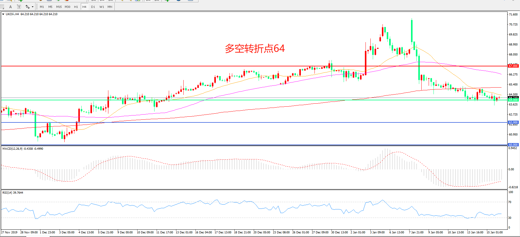This screenshot has width=520, height=237.
Task: Select the red Chinese annotation text ending in 64
Action: [x=255, y=48]
